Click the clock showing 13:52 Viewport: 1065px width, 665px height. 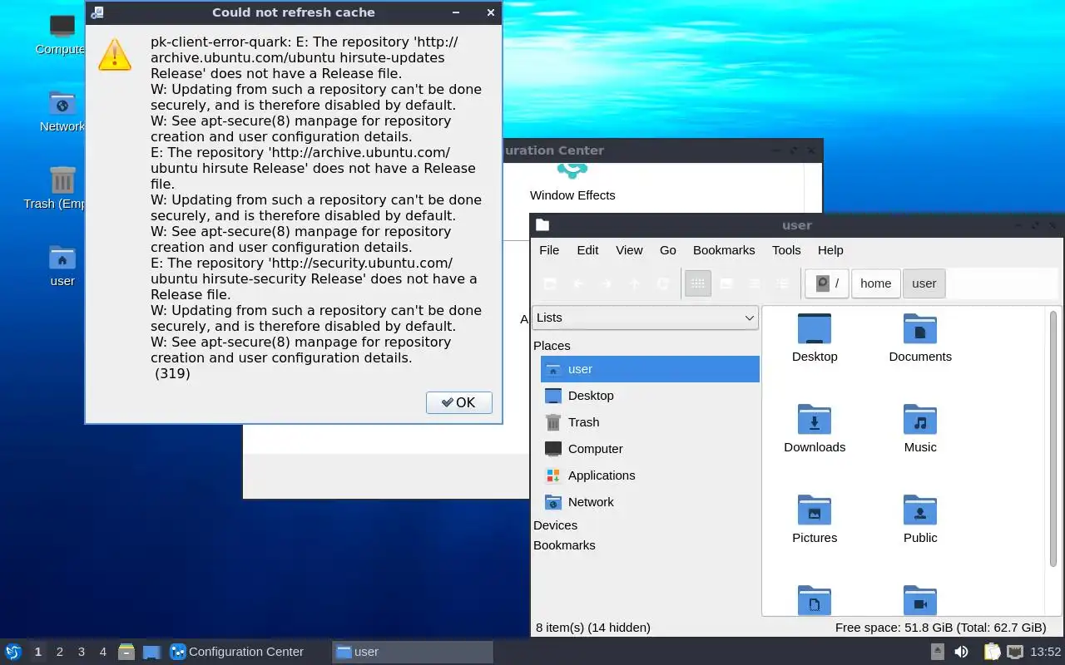tap(1045, 652)
